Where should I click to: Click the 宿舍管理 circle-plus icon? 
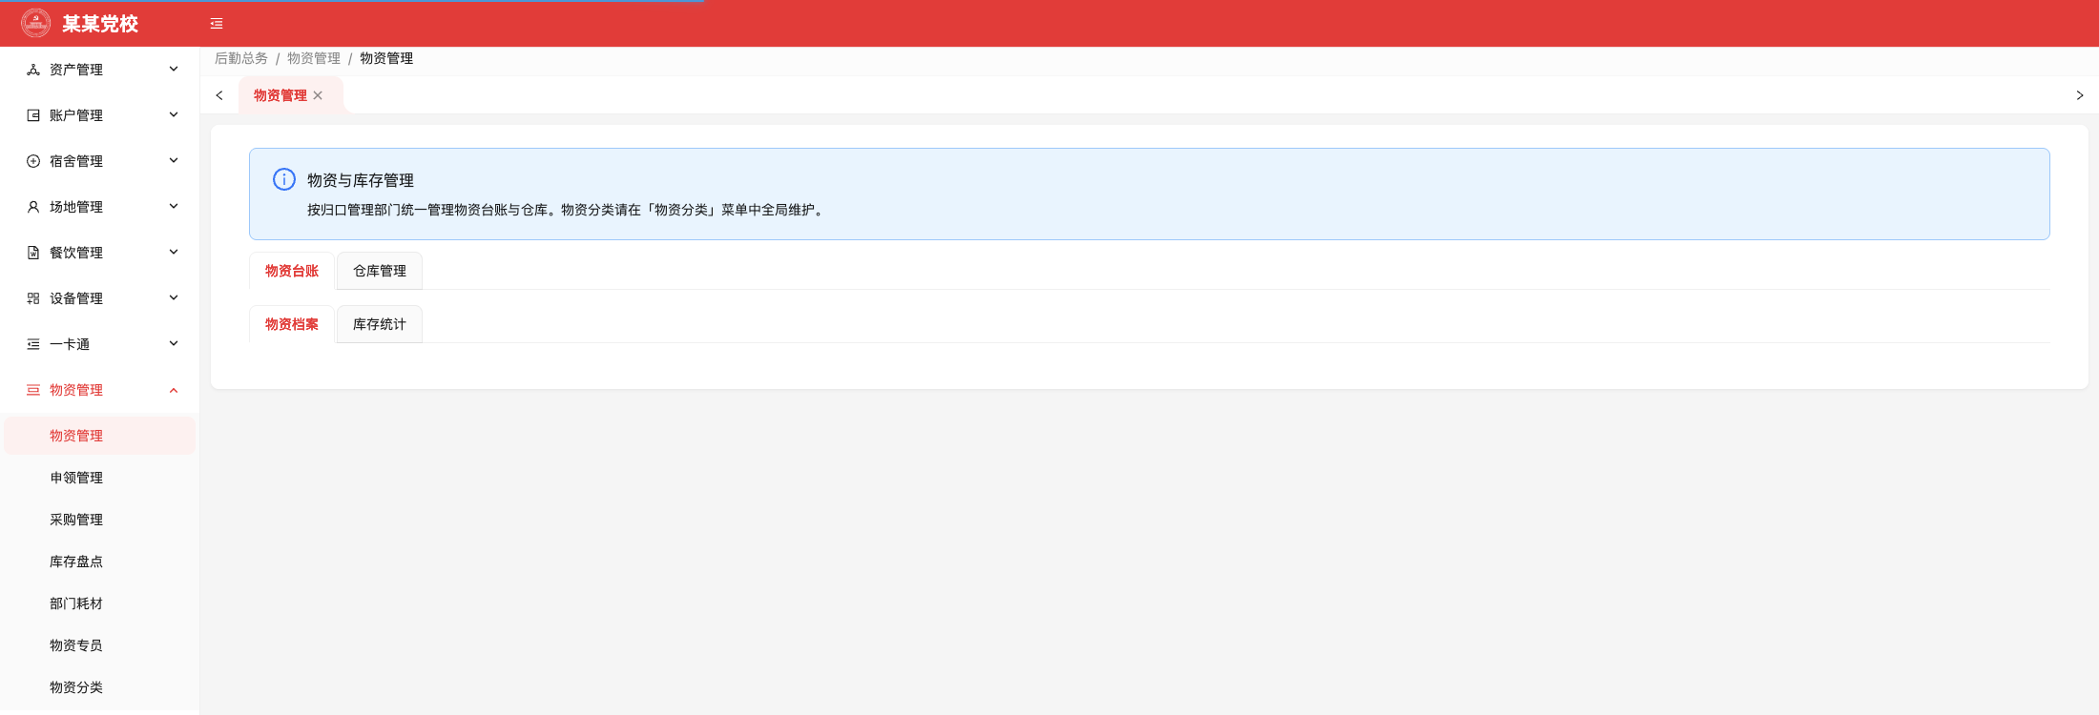(x=33, y=161)
